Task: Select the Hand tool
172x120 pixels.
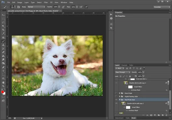Action: (3, 83)
